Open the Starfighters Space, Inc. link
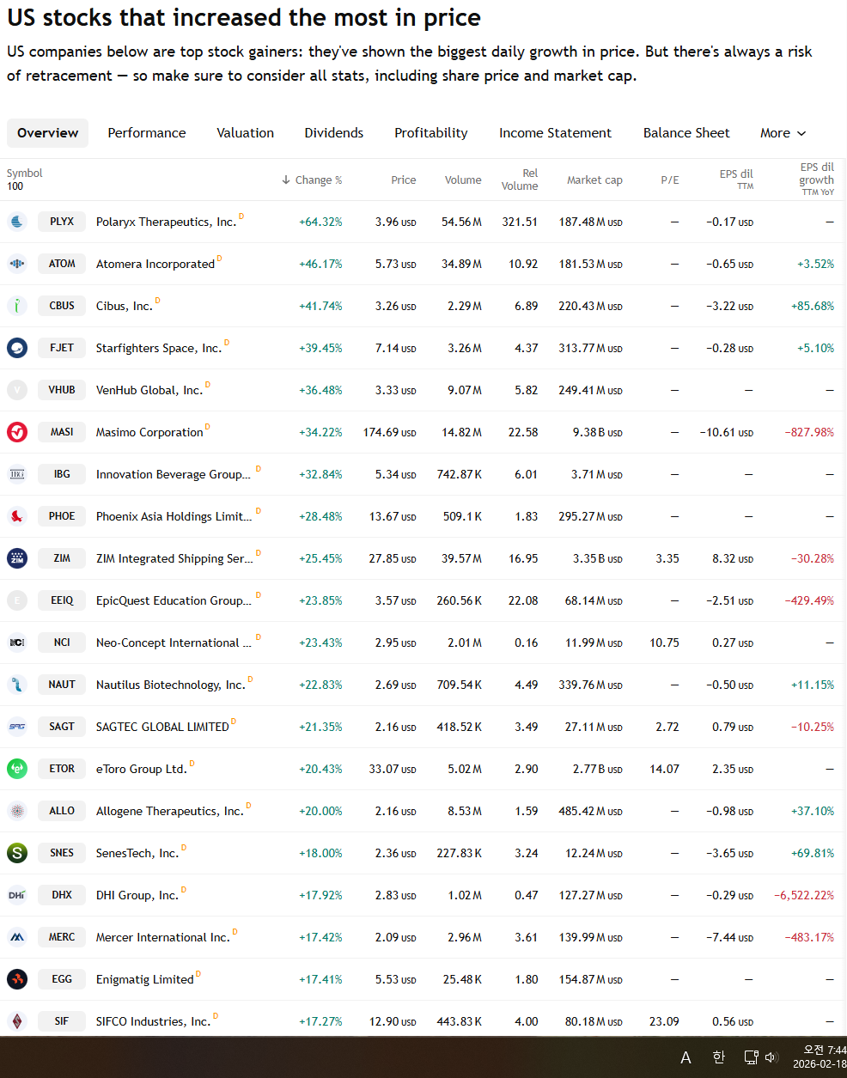Viewport: 847px width, 1078px height. coord(159,349)
